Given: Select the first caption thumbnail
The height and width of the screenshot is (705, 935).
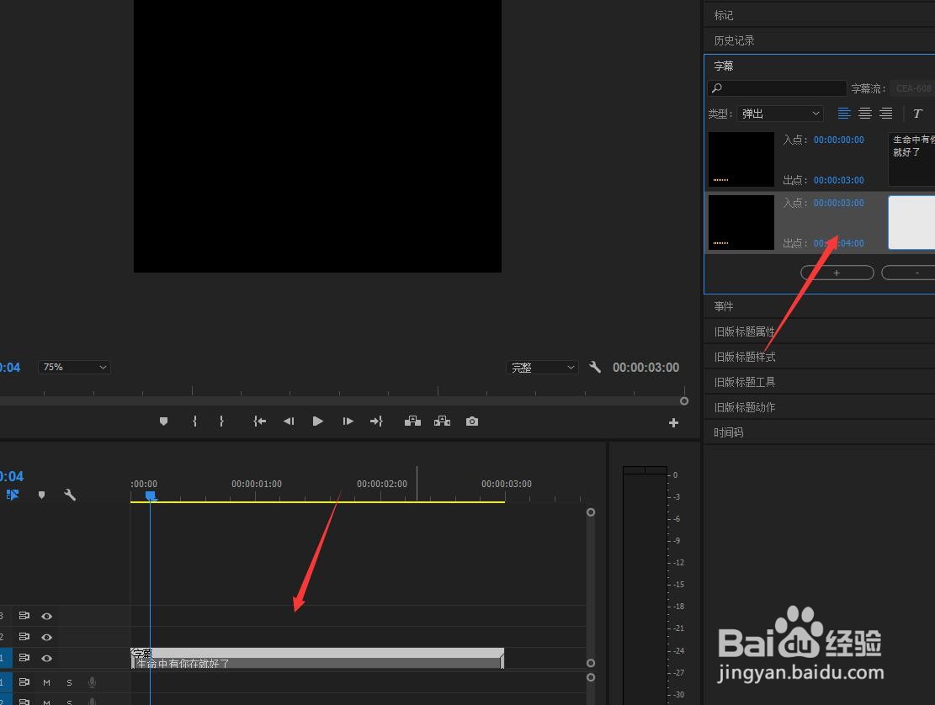Looking at the screenshot, I should [x=741, y=159].
